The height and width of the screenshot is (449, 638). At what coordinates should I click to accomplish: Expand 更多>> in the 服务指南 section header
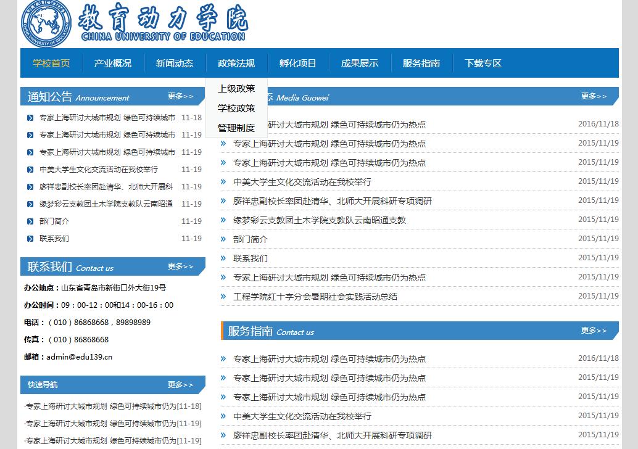(x=594, y=331)
